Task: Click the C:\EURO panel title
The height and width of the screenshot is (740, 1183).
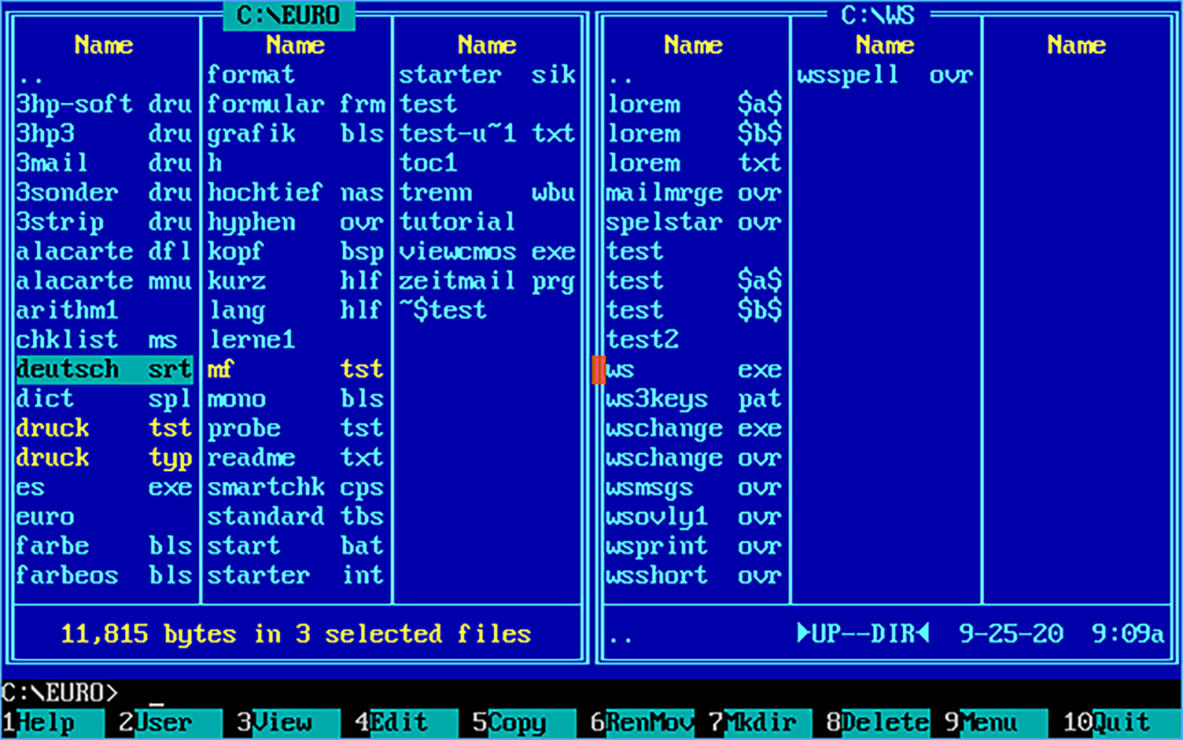Action: pos(288,16)
